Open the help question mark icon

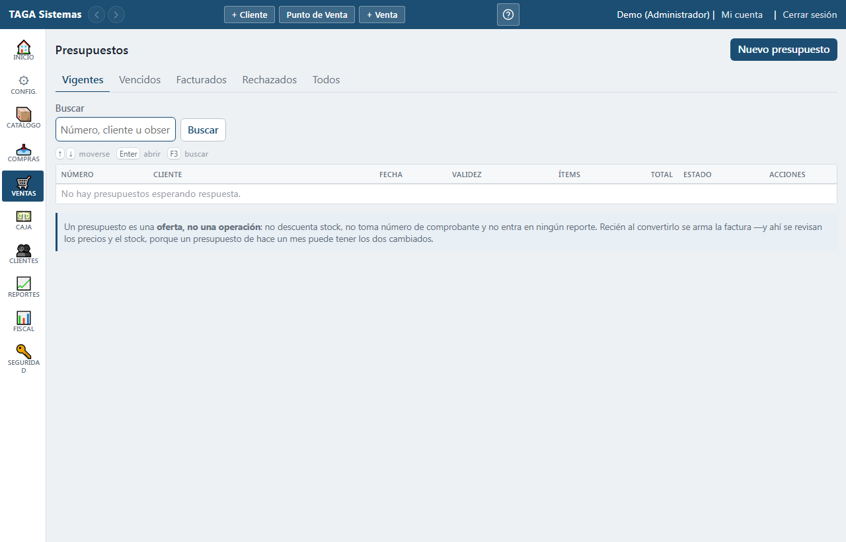(508, 15)
